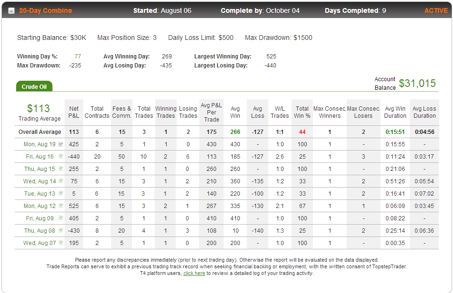Click the Avg Win column header

point(235,112)
